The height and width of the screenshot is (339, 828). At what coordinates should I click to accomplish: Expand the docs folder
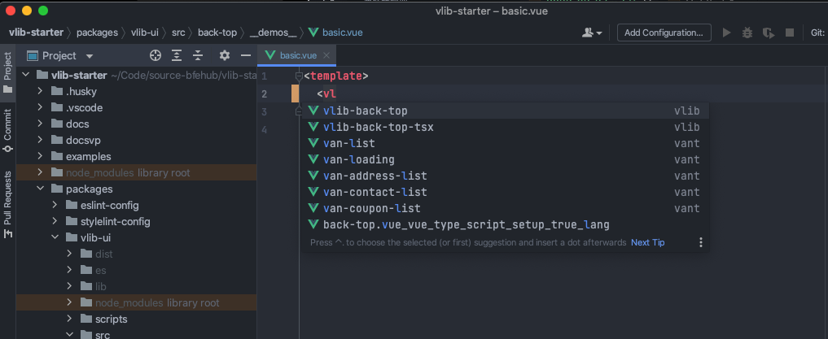click(x=40, y=124)
